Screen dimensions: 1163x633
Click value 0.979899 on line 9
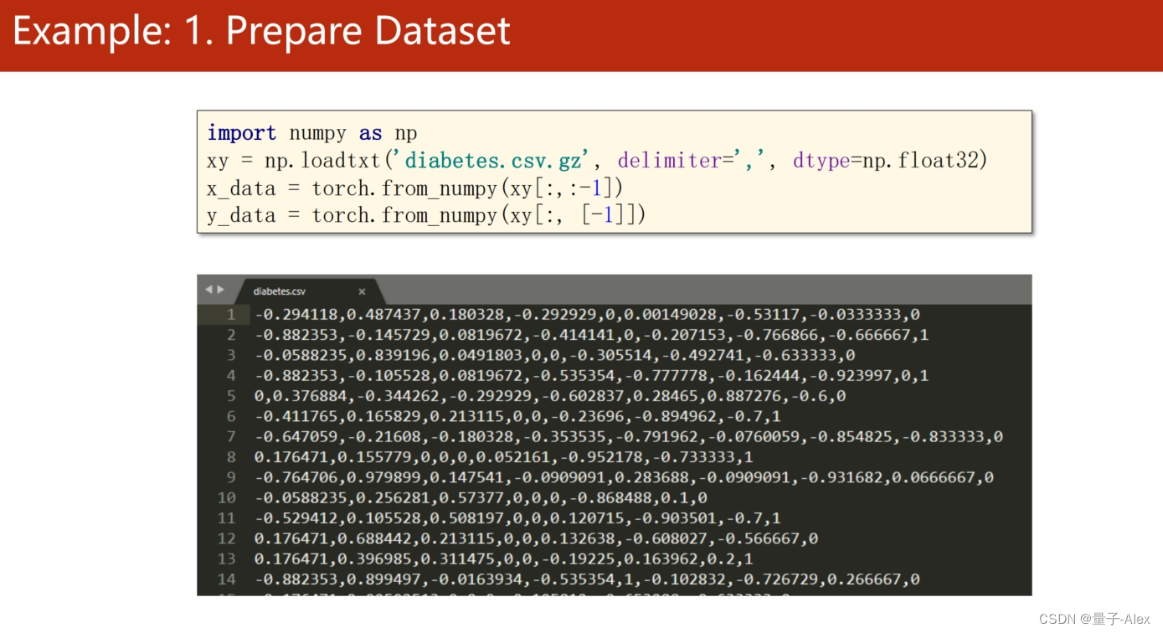pos(386,477)
